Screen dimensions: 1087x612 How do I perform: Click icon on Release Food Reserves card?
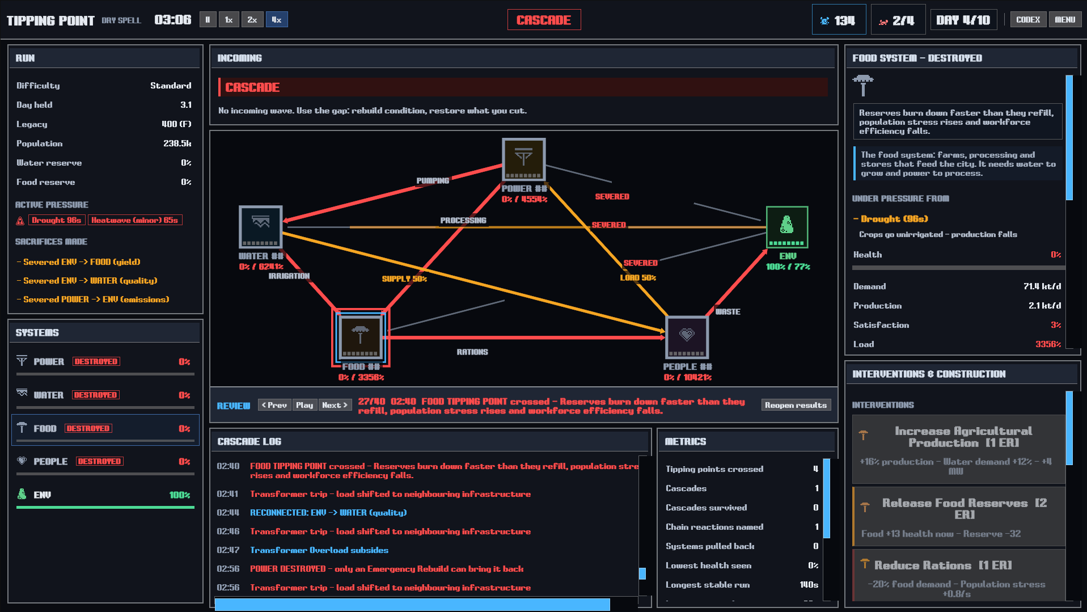coord(865,507)
